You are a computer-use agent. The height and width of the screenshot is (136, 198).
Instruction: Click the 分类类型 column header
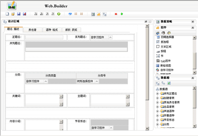[51, 76]
